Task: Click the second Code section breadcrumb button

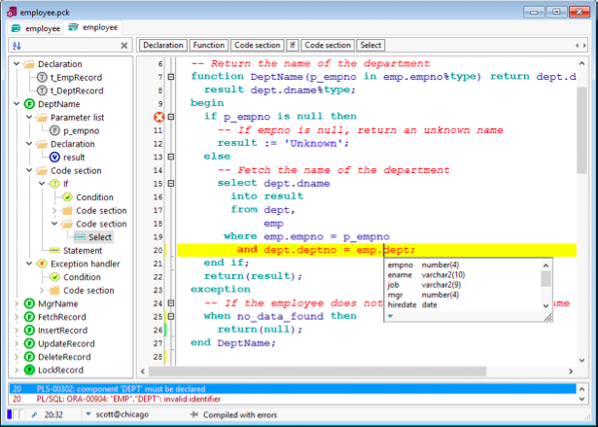Action: pyautogui.click(x=328, y=45)
